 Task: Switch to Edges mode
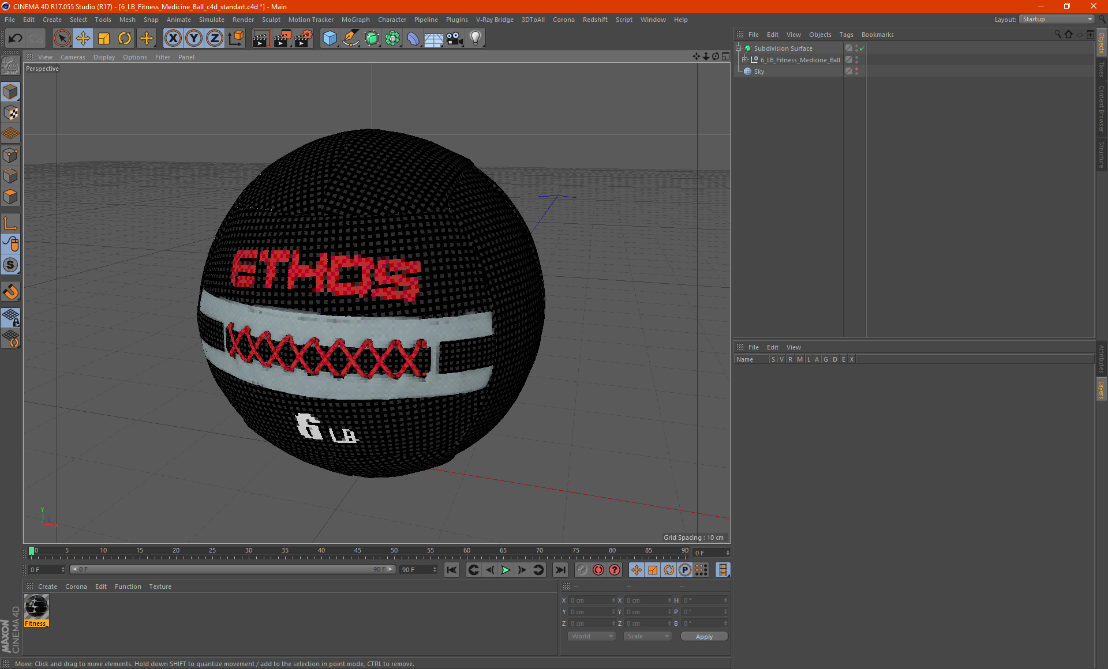(10, 176)
